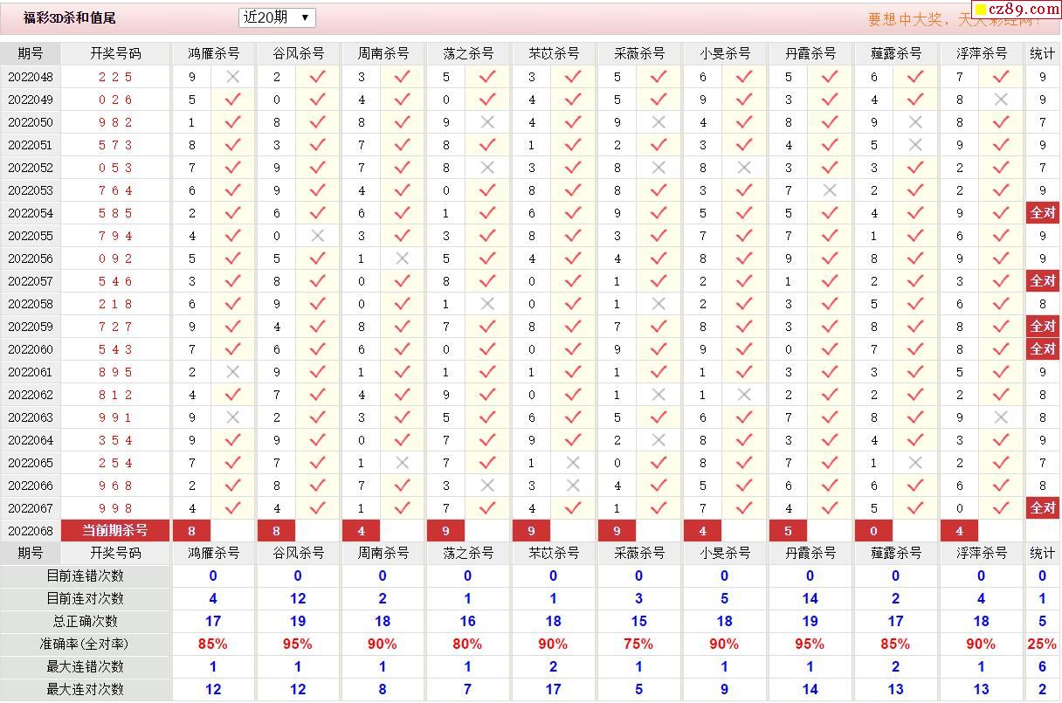1062x703 pixels.
Task: Click the X mark for 荡之杀号 in period 2022050
Action: tap(487, 122)
